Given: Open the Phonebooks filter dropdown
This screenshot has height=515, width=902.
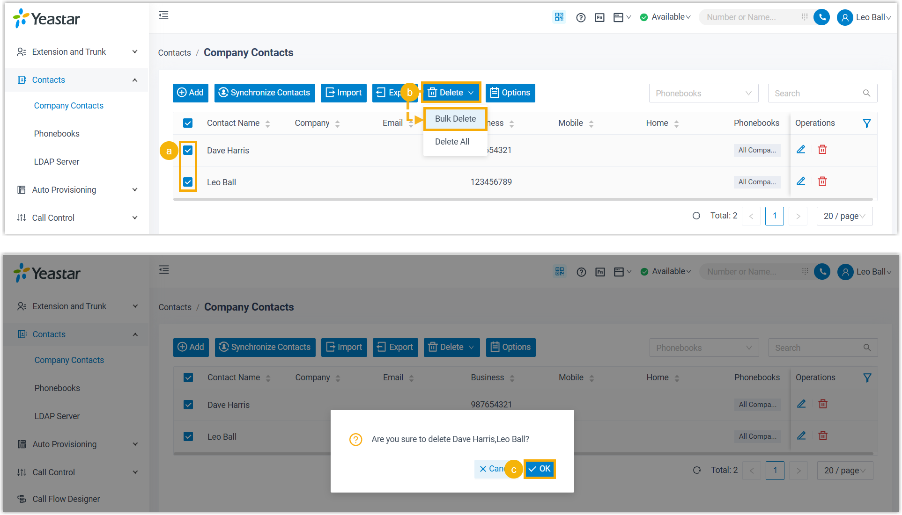Looking at the screenshot, I should point(703,93).
